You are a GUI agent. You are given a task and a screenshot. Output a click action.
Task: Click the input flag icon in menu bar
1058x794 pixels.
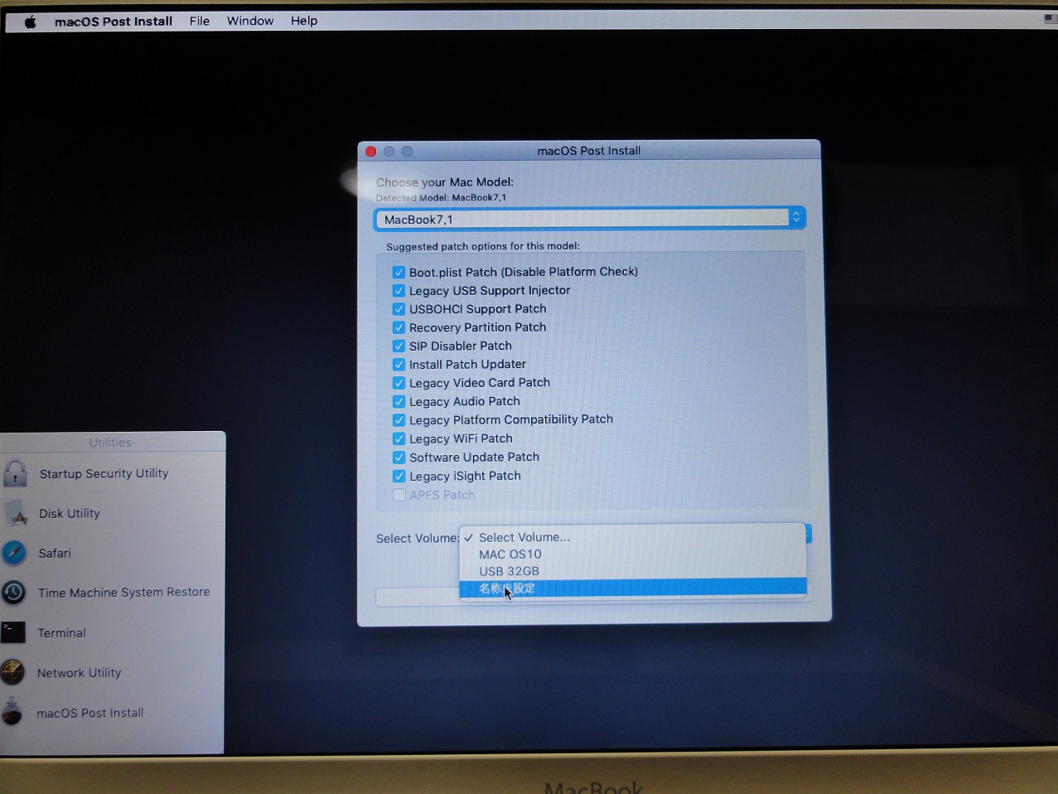point(1051,21)
